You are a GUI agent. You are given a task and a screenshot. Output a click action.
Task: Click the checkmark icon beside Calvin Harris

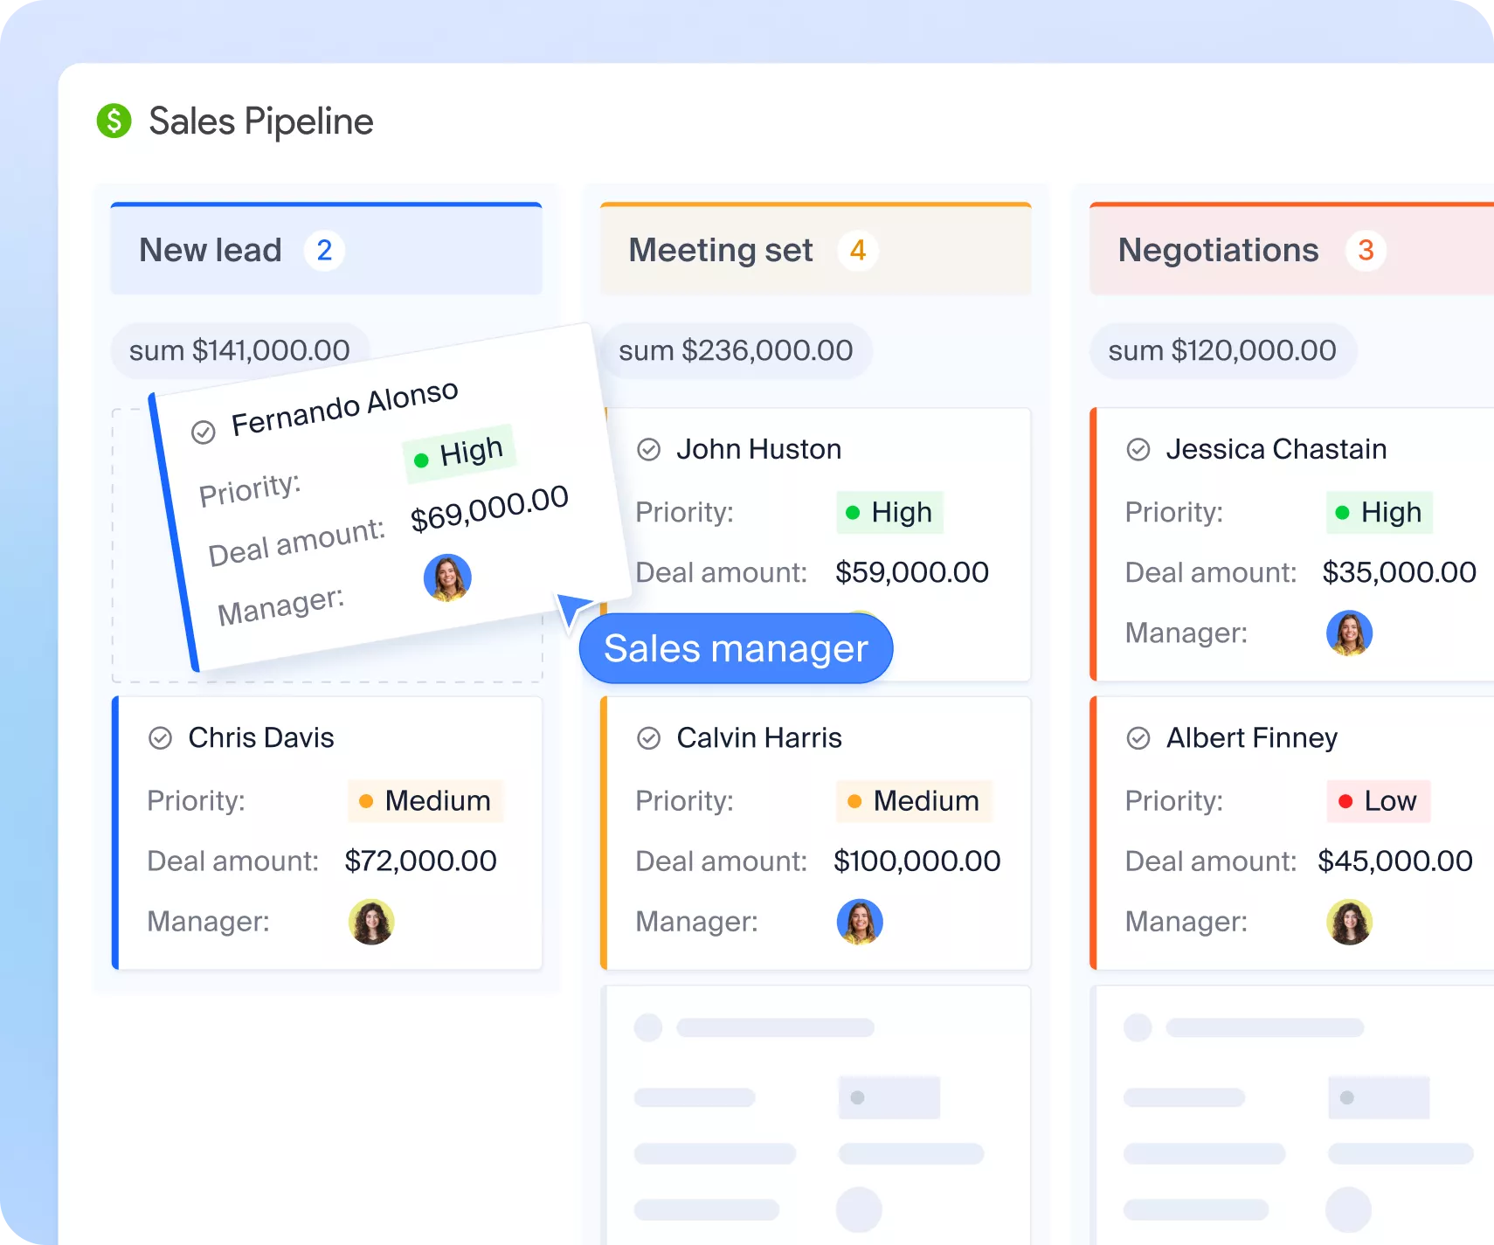[649, 737]
